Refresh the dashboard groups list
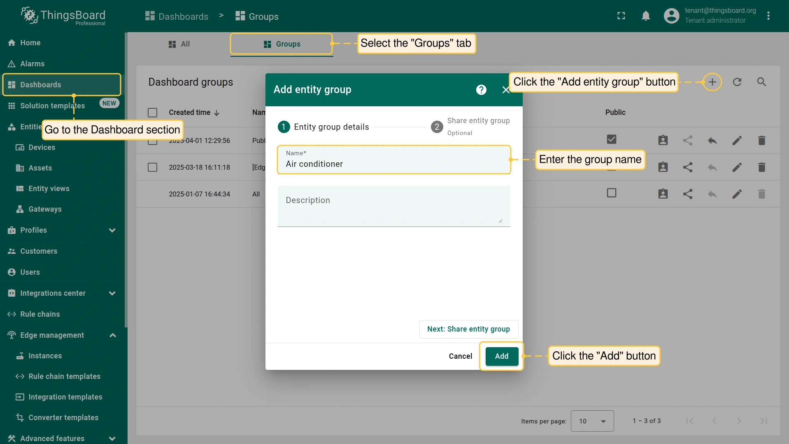This screenshot has height=444, width=789. pos(737,82)
